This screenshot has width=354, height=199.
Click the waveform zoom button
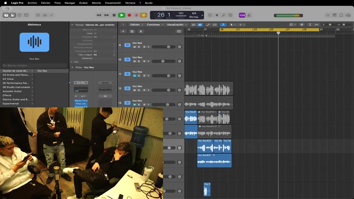point(302,25)
